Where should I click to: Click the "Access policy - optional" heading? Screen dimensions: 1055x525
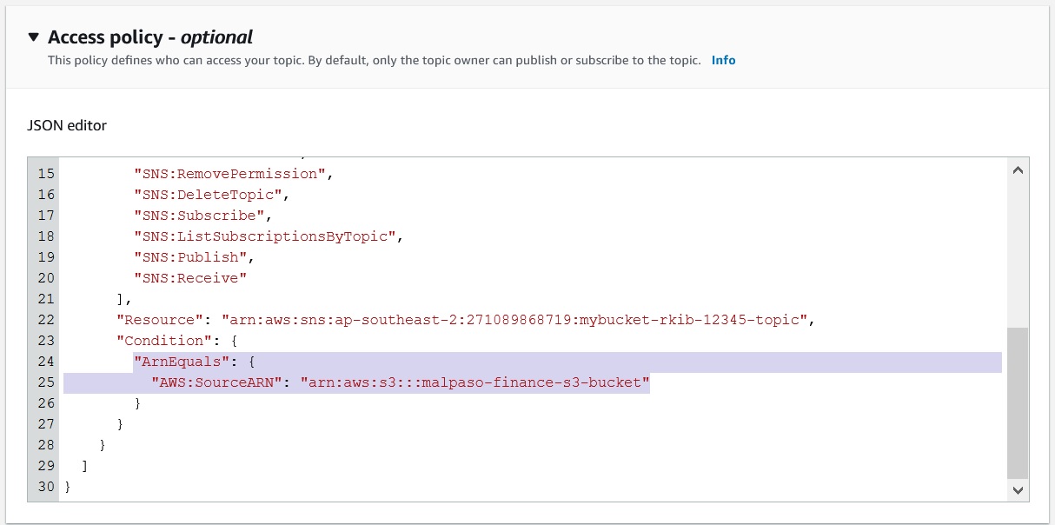pos(150,37)
